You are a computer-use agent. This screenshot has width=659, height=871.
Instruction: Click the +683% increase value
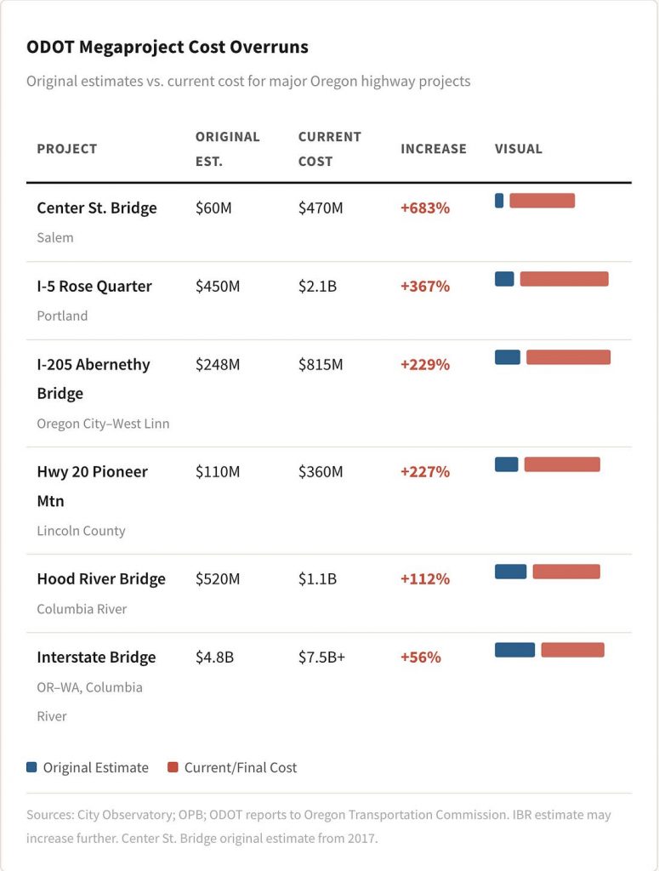(x=425, y=208)
